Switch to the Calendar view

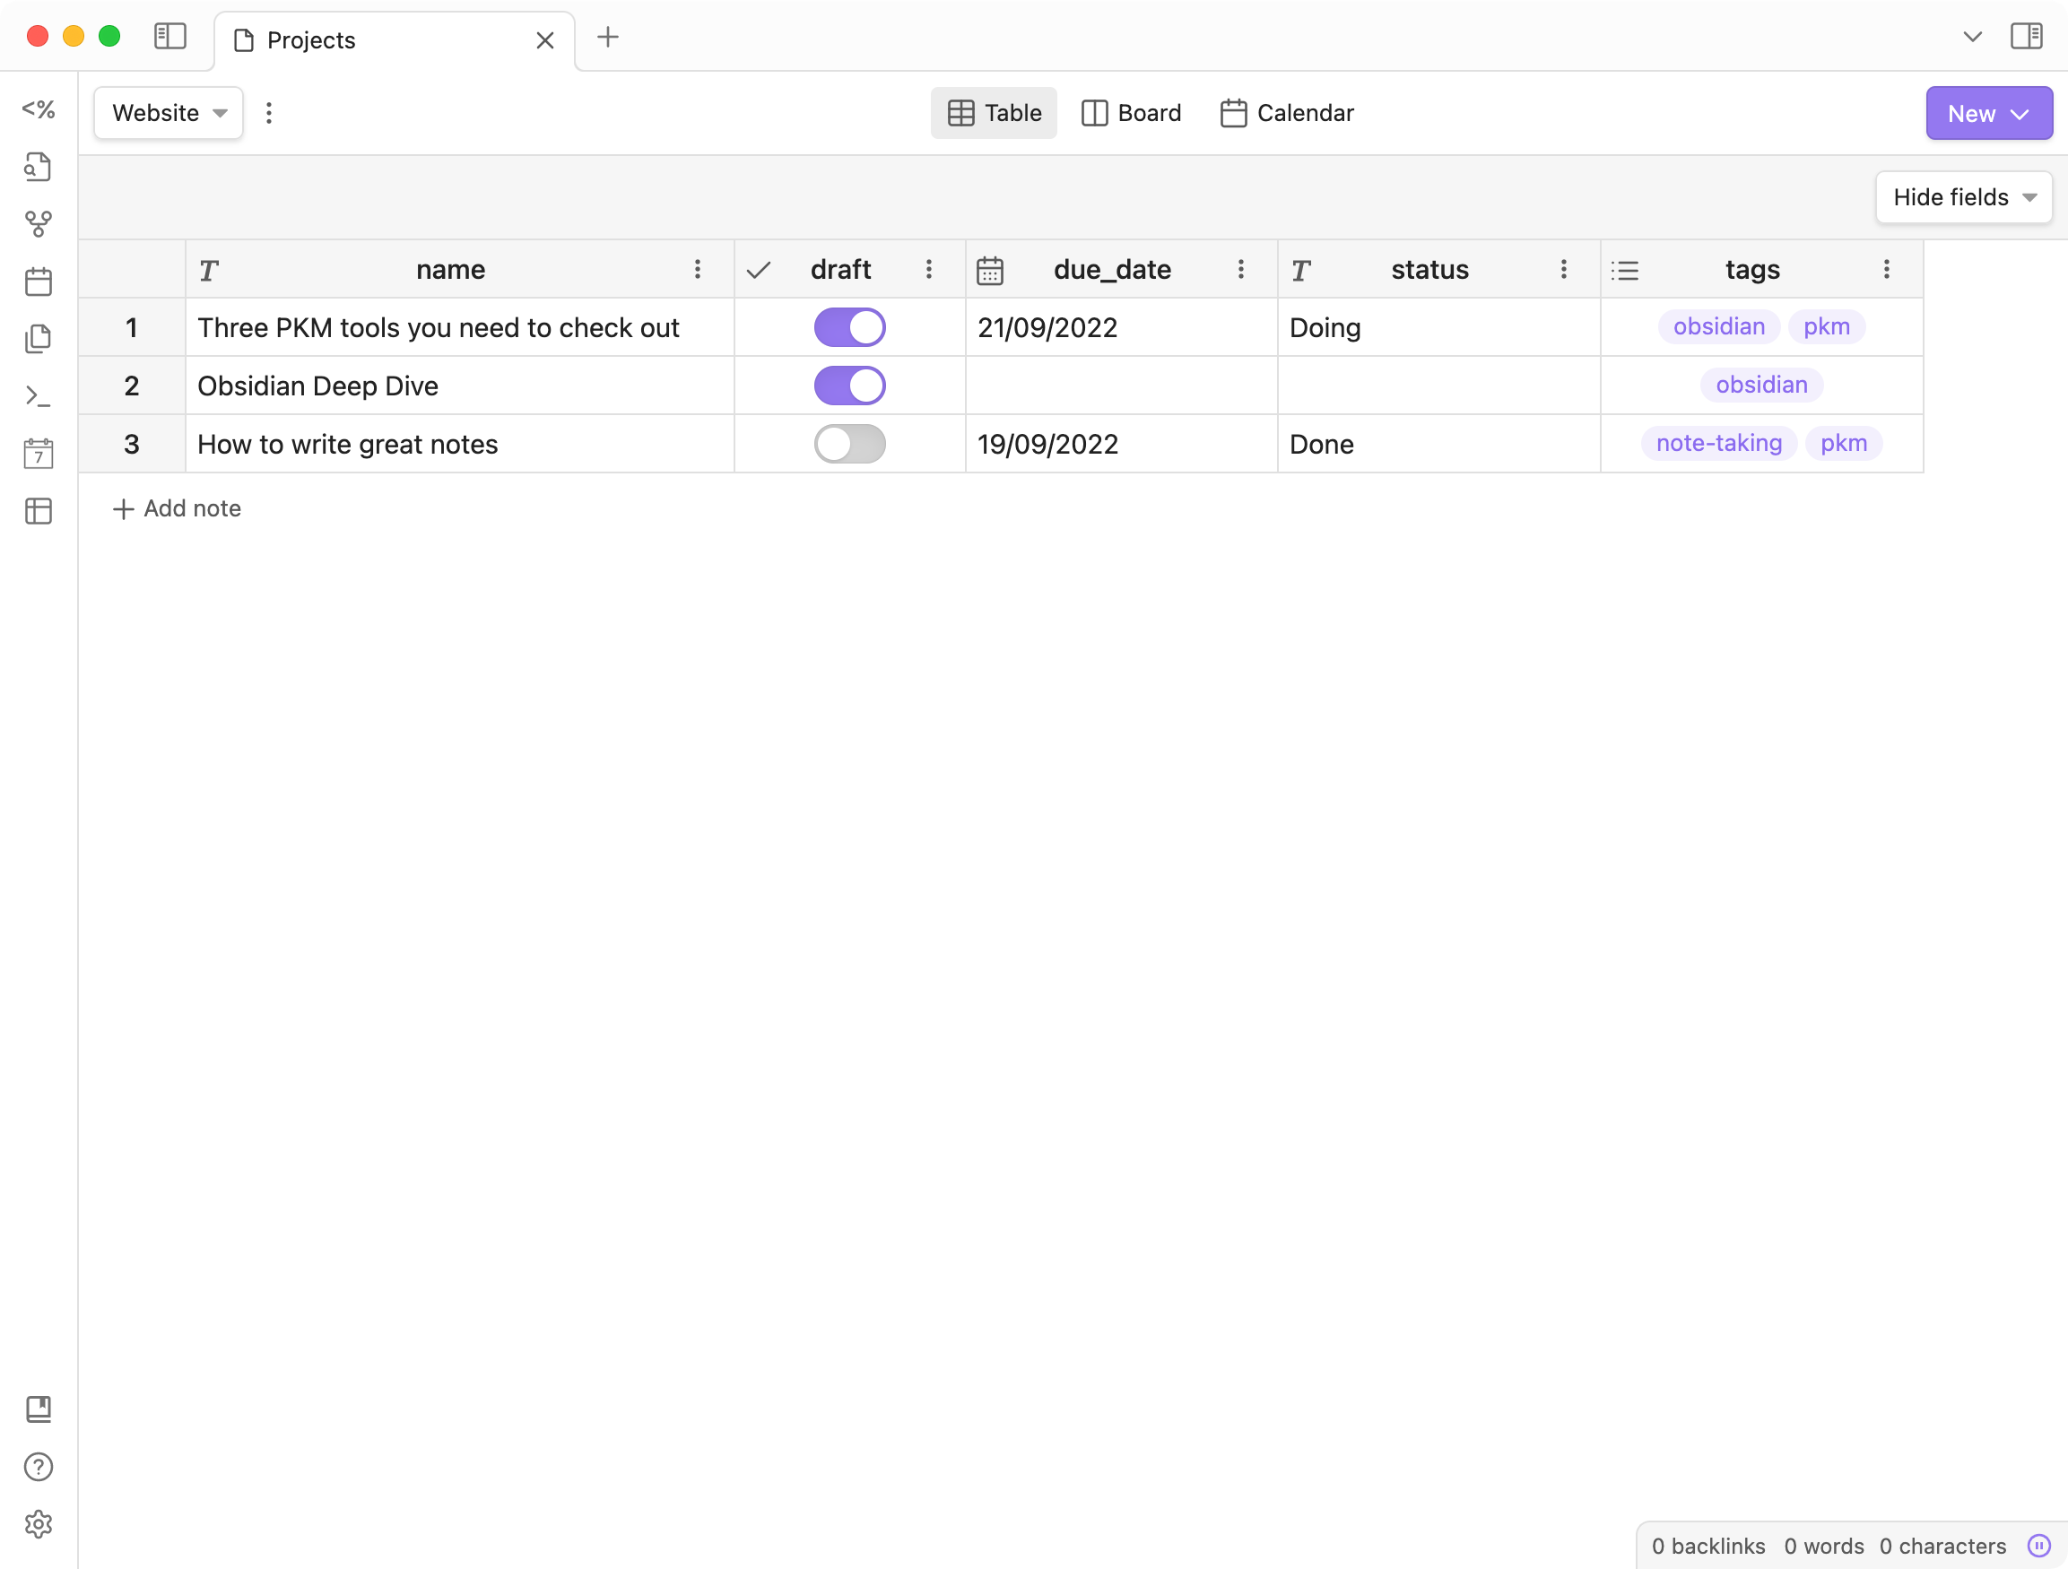click(x=1286, y=113)
